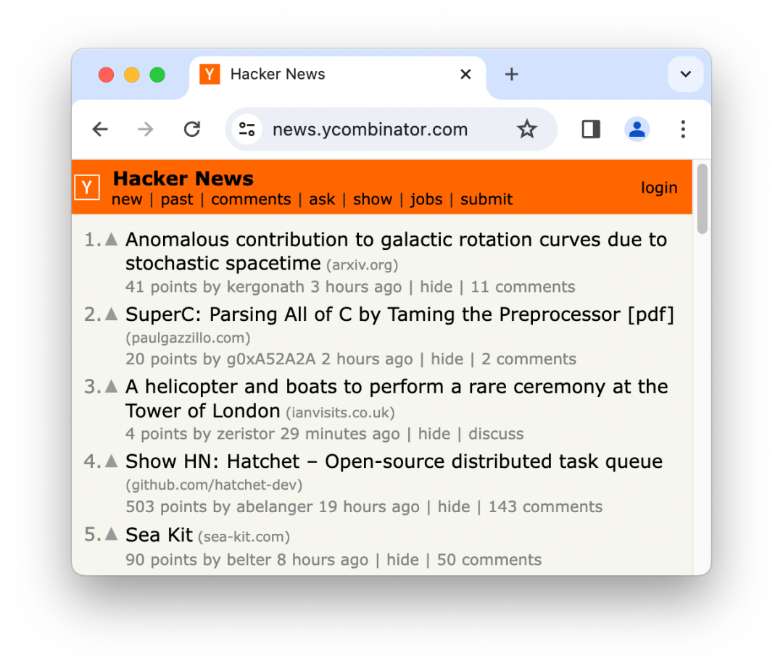
Task: Upvote the Show HN Hatchet story
Action: (x=112, y=461)
